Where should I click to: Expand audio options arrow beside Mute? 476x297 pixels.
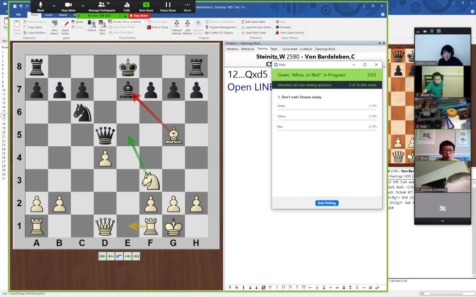click(53, 6)
